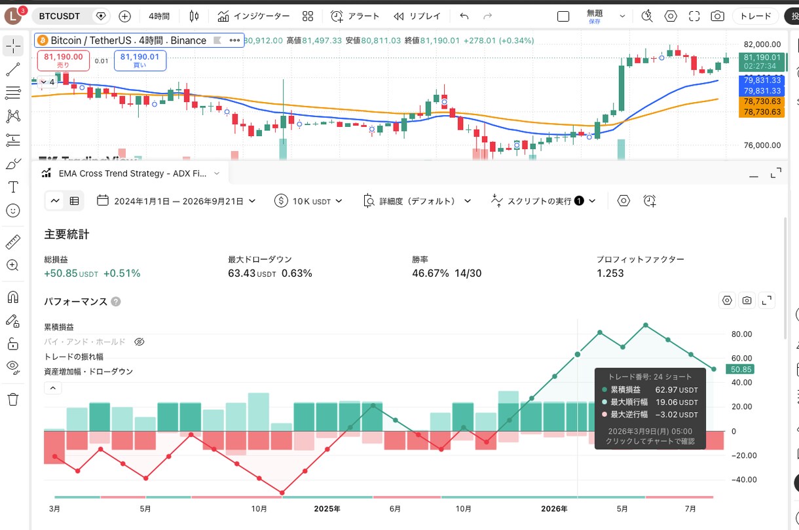This screenshot has height=530, width=799.
Task: Open the 無題 saved layout name
Action: pyautogui.click(x=595, y=16)
